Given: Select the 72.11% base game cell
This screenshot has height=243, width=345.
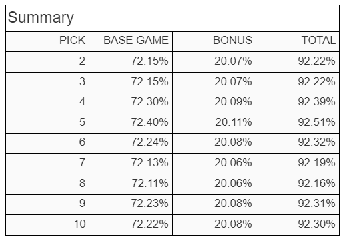Looking at the screenshot, I should (x=131, y=184).
